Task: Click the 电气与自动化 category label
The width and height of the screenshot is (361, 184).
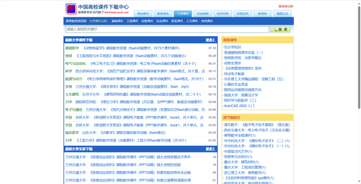Action: (x=76, y=63)
